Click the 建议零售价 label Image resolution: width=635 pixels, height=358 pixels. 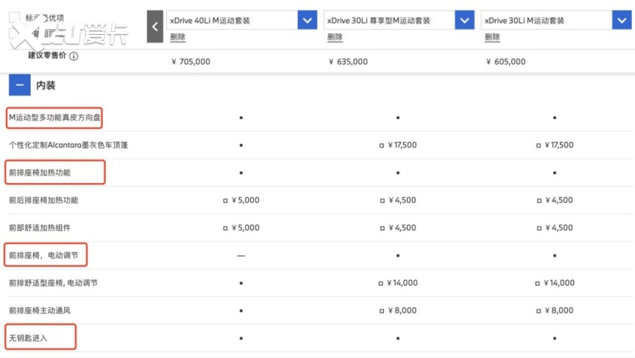pos(47,55)
